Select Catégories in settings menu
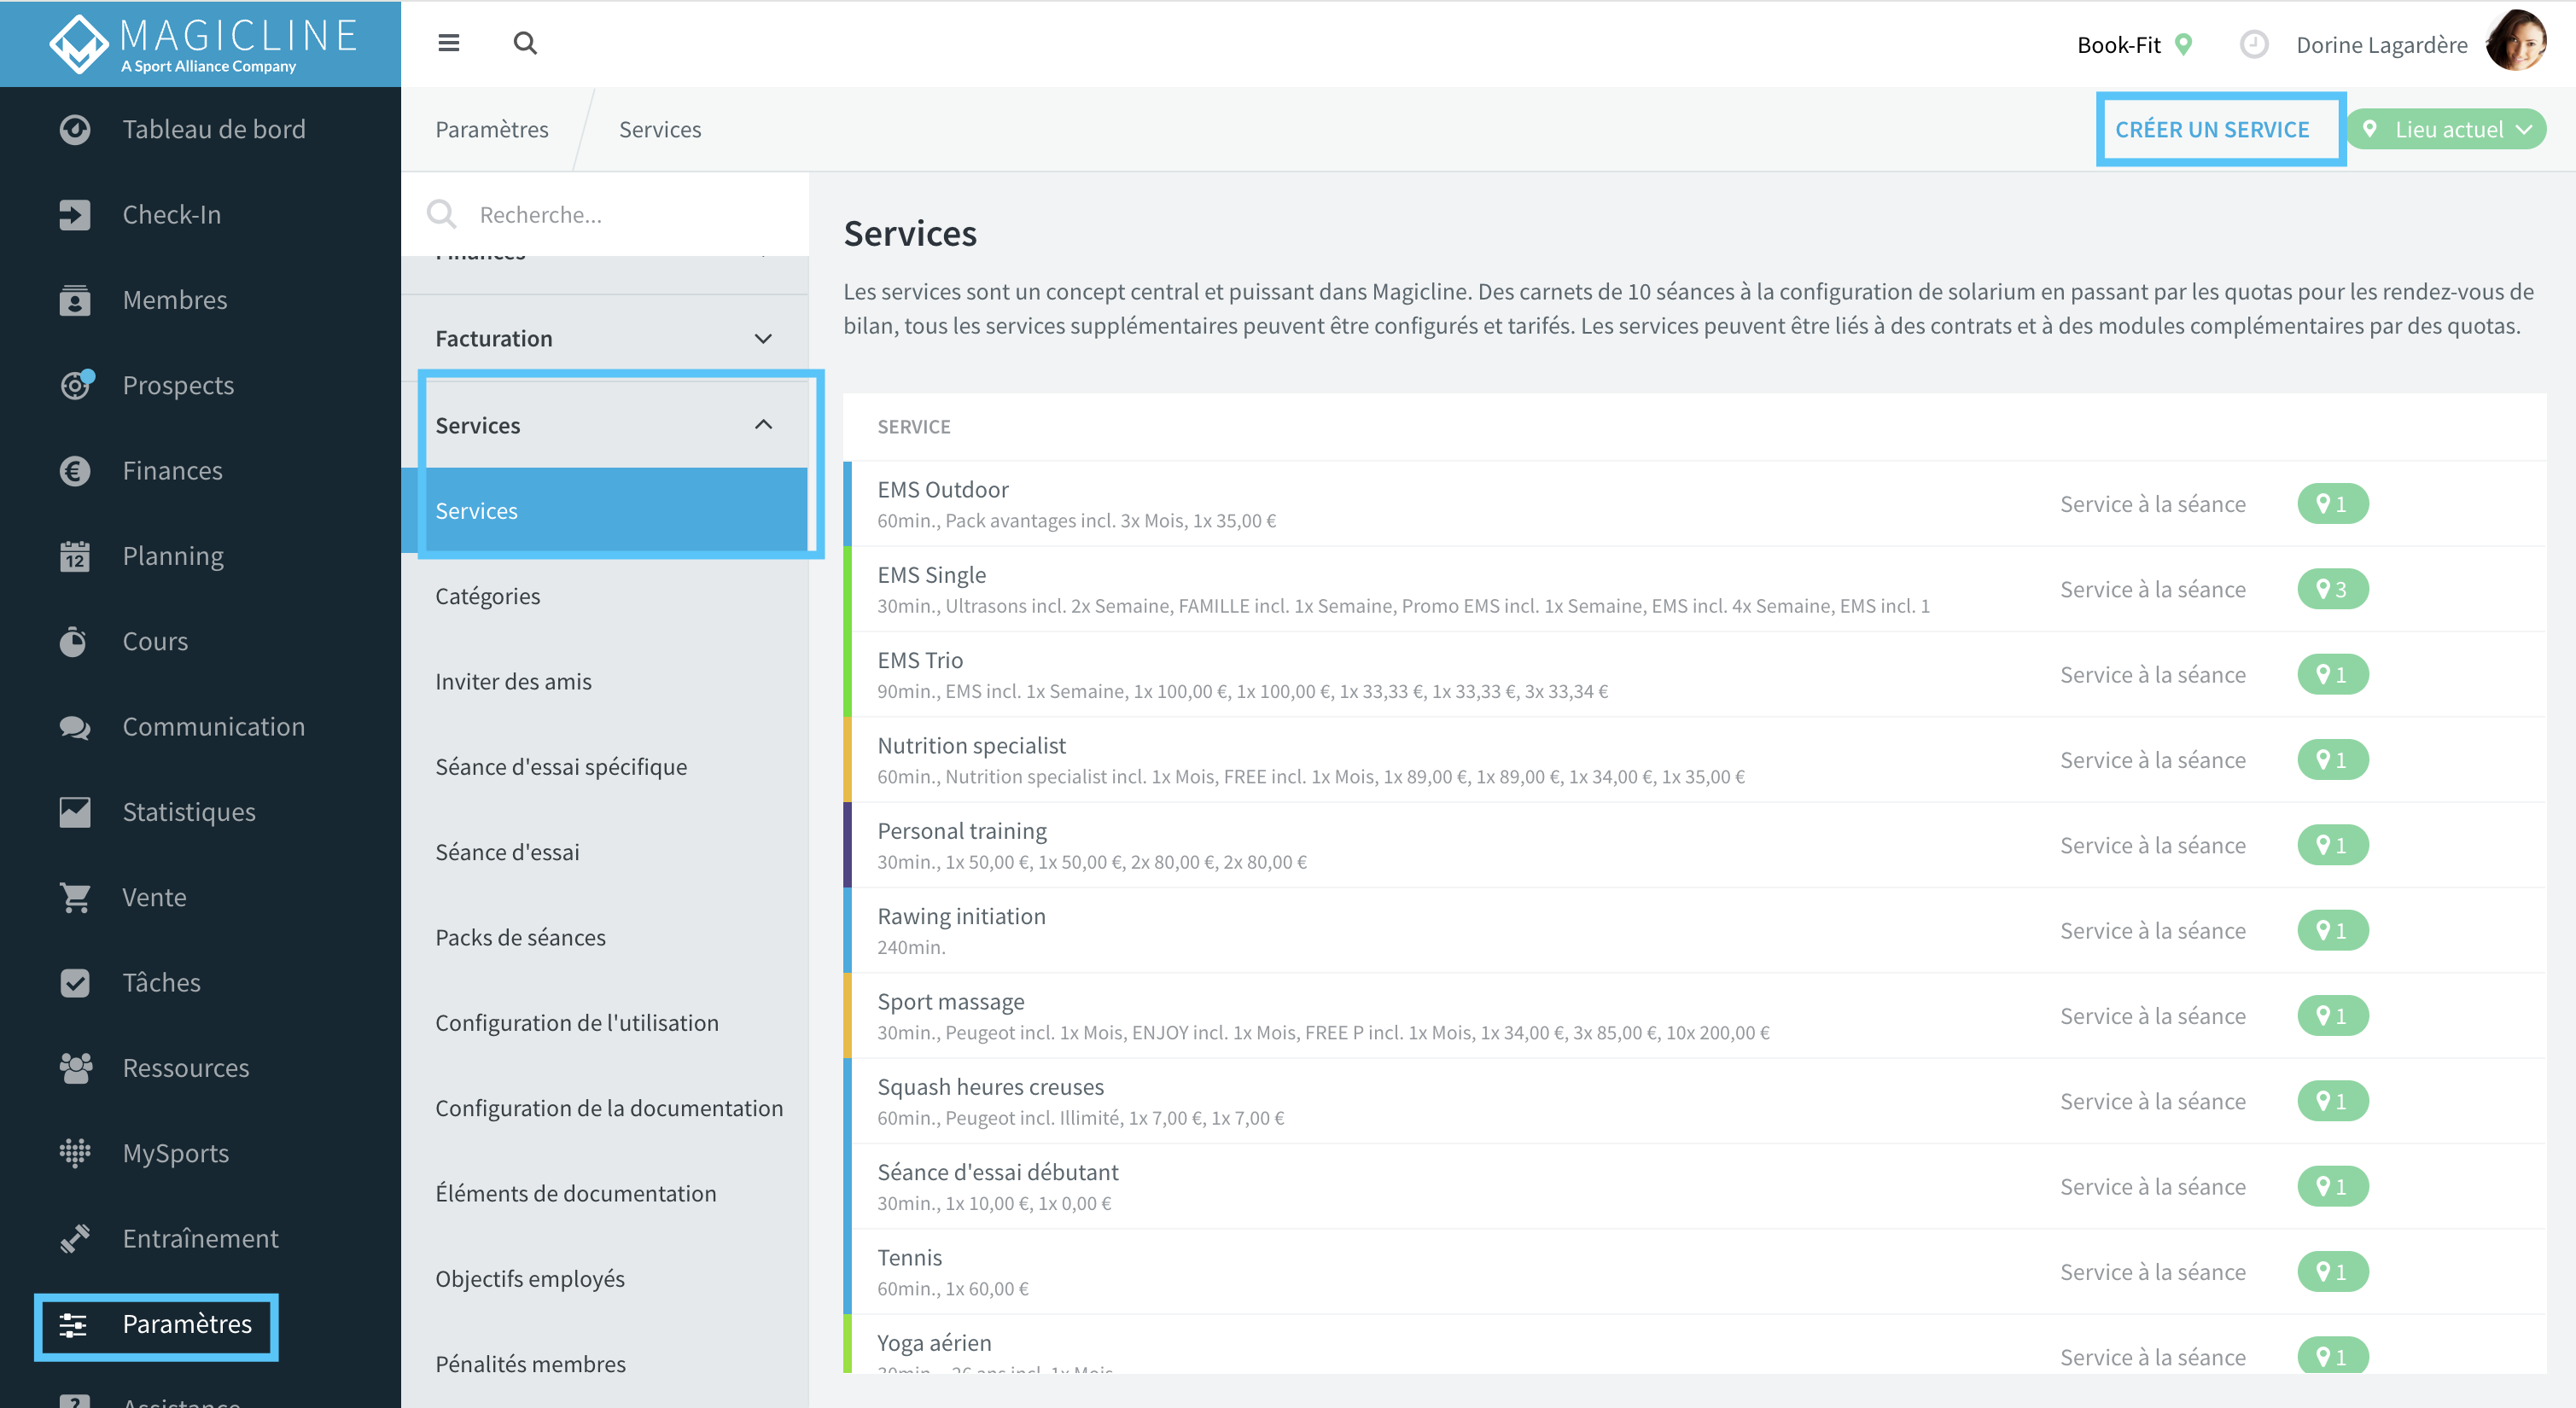This screenshot has height=1408, width=2576. (x=487, y=596)
